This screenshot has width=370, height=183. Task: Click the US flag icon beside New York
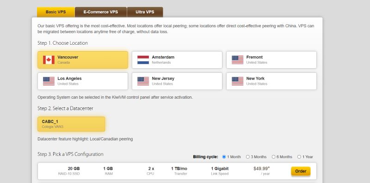tap(237, 81)
